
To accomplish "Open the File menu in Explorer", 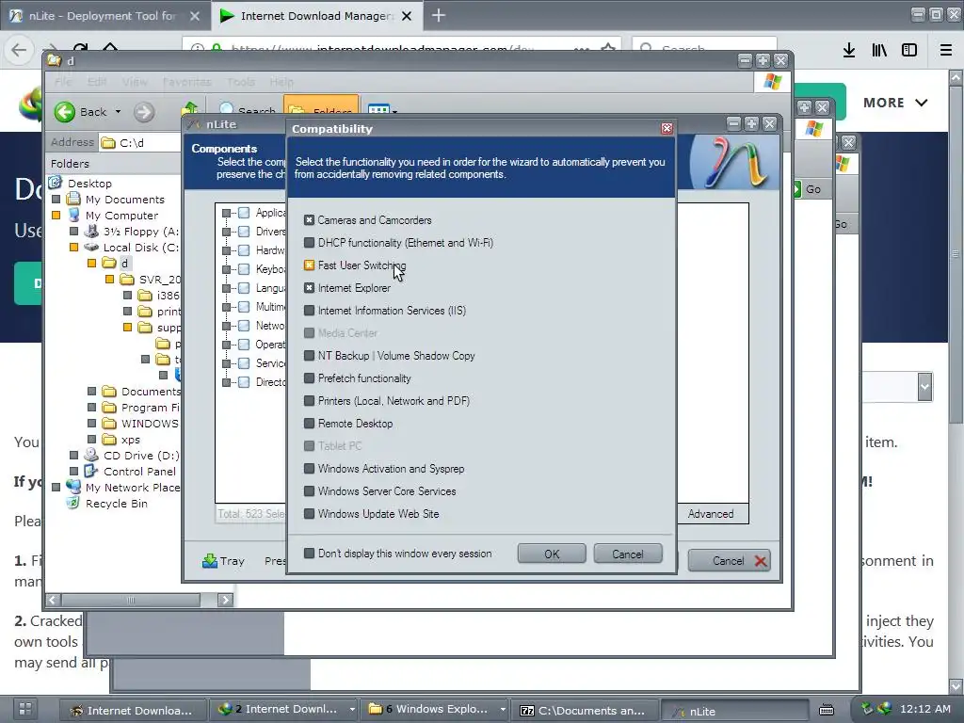I will tap(63, 82).
